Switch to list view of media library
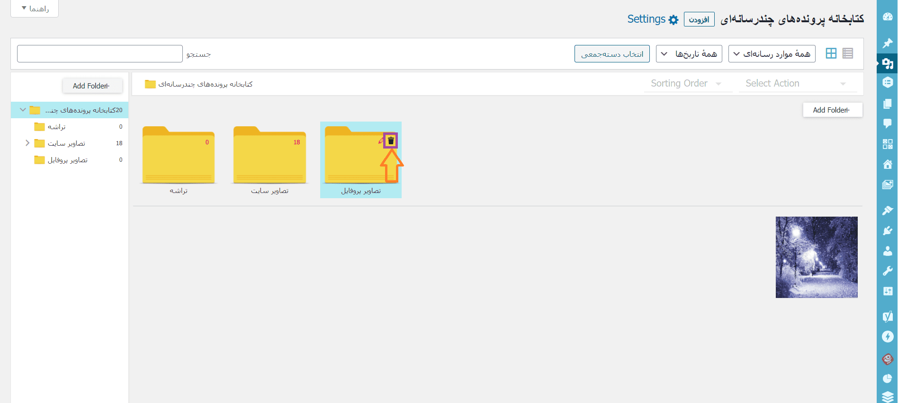This screenshot has width=898, height=403. point(848,53)
